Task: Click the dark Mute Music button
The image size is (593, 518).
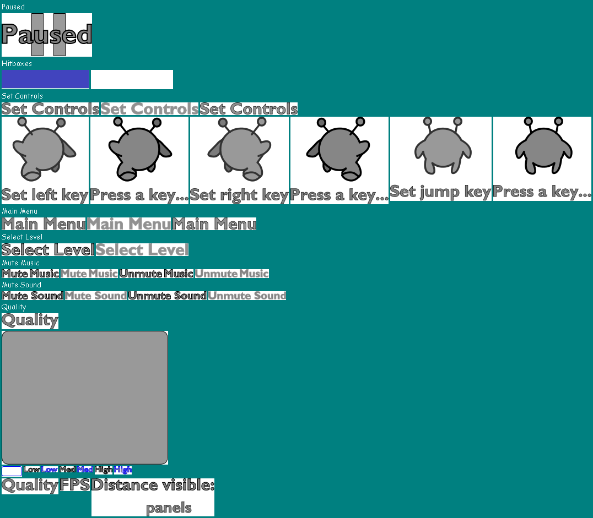Action: pyautogui.click(x=30, y=274)
